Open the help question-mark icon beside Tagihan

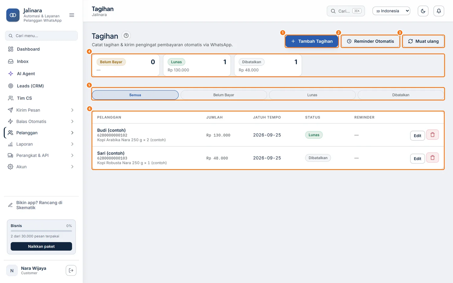point(126,36)
